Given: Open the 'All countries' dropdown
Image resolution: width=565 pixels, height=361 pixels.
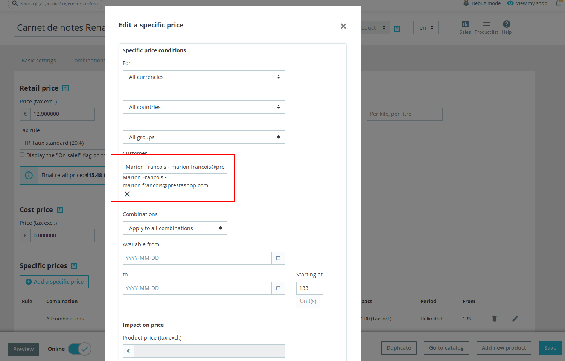Looking at the screenshot, I should click(x=204, y=107).
